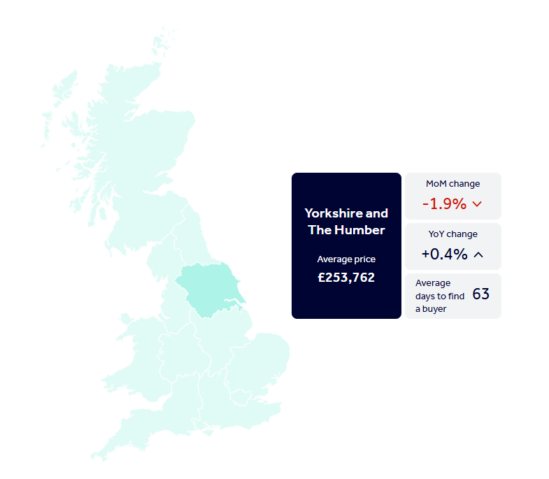The width and height of the screenshot is (549, 479).
Task: Click the 'MoM change' label
Action: tap(453, 184)
